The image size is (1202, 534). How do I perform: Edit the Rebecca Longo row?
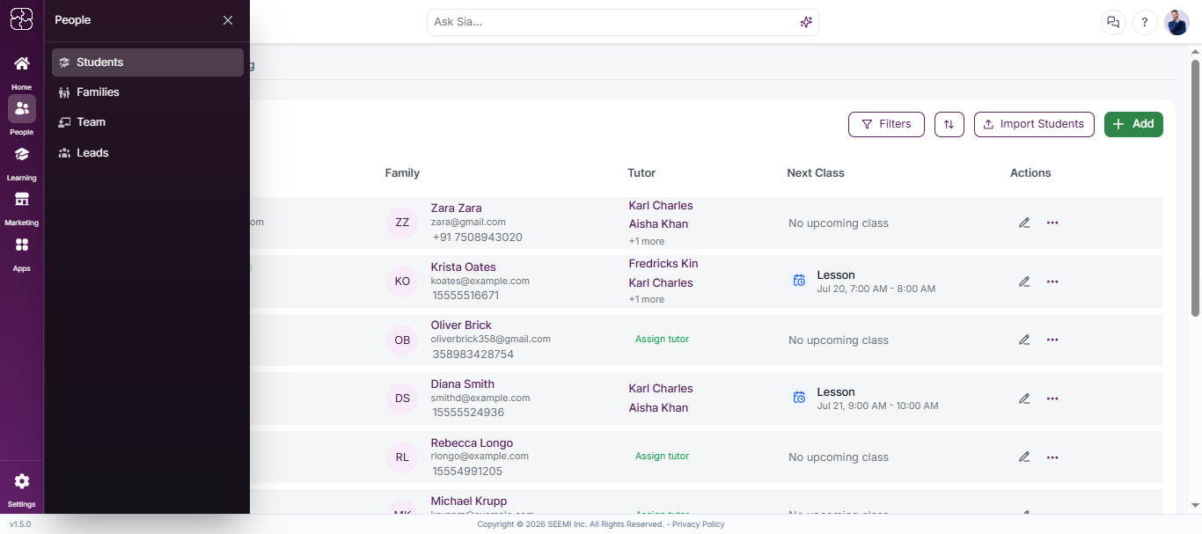click(x=1024, y=457)
